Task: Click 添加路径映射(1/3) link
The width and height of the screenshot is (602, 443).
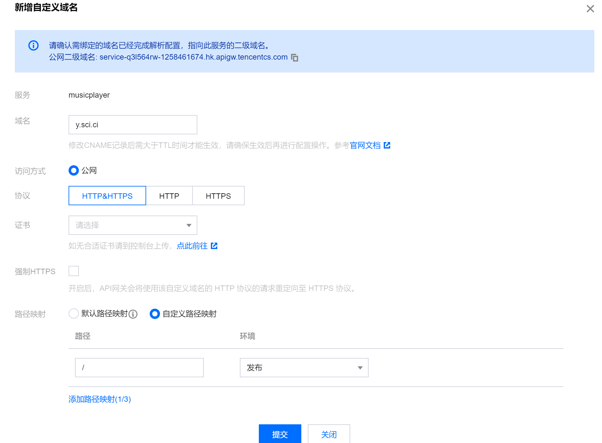Action: tap(100, 399)
